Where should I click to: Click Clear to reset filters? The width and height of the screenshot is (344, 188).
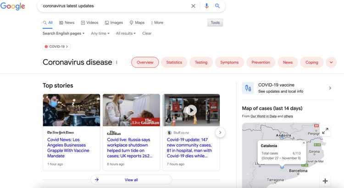pyautogui.click(x=147, y=33)
